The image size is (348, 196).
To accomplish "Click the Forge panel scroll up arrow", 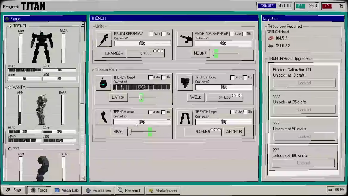I will pyautogui.click(x=83, y=25).
